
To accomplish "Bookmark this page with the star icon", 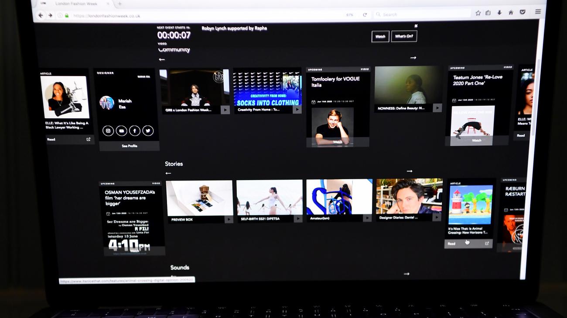I will pyautogui.click(x=478, y=13).
